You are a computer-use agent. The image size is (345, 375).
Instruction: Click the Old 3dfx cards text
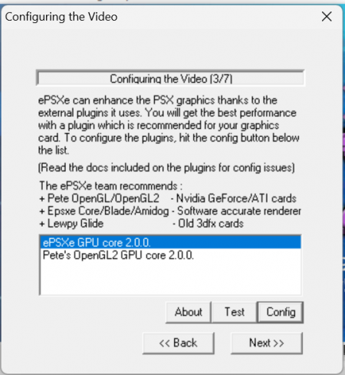[x=208, y=224]
